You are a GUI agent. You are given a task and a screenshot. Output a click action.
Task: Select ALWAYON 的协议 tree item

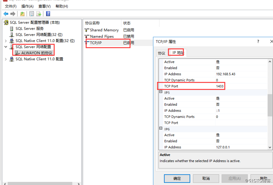pos(37,53)
